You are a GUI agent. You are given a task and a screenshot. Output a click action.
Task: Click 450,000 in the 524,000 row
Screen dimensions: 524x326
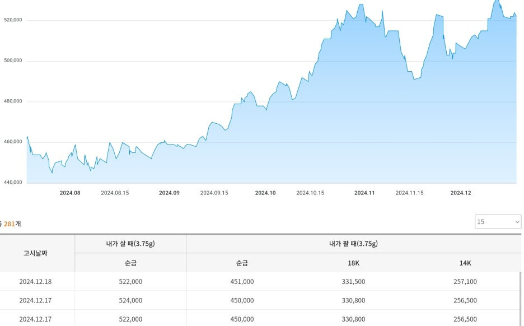[x=242, y=300]
